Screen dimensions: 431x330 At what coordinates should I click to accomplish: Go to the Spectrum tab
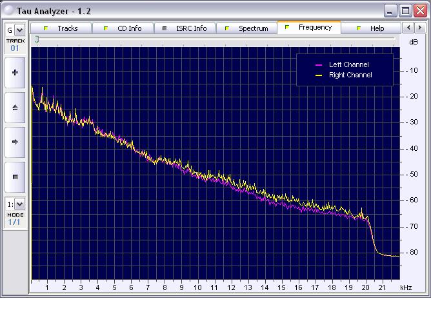point(246,28)
